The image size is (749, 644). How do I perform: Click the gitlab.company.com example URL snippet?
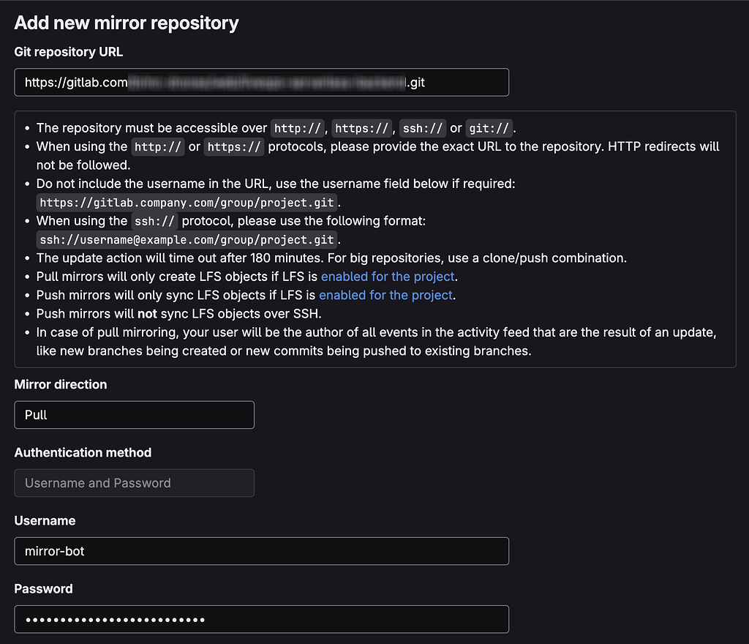pyautogui.click(x=187, y=203)
